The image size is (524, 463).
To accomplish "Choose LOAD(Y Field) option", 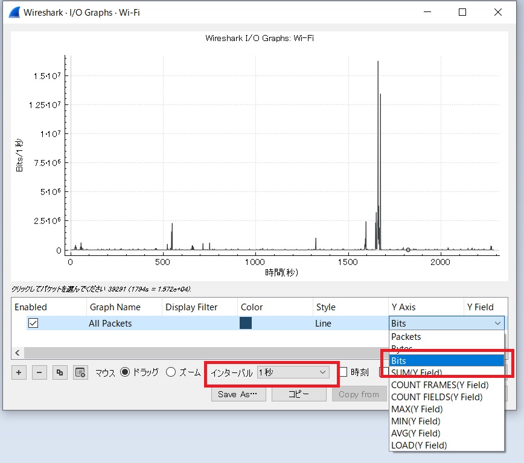I will click(447, 445).
